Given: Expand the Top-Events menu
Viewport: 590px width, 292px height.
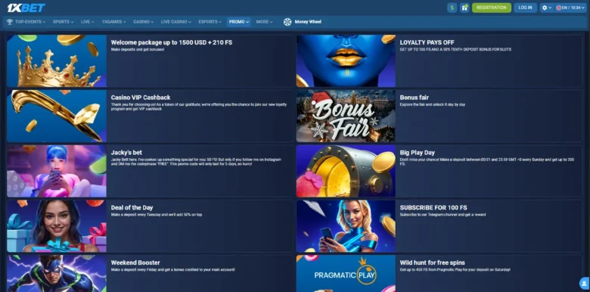Looking at the screenshot, I should click(x=30, y=22).
